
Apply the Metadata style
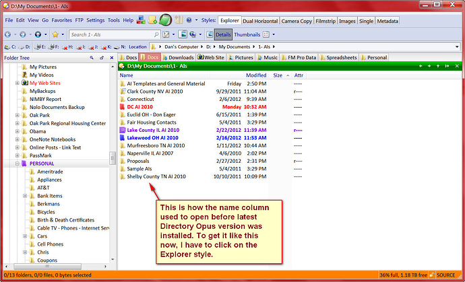click(387, 21)
